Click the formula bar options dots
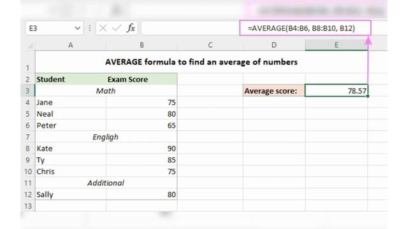Image resolution: width=408 pixels, height=229 pixels. [x=89, y=28]
